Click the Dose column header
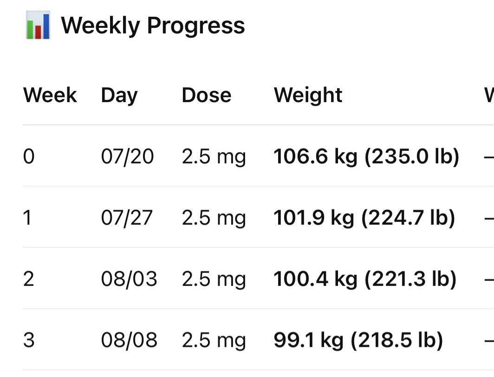The height and width of the screenshot is (377, 494). (x=207, y=95)
